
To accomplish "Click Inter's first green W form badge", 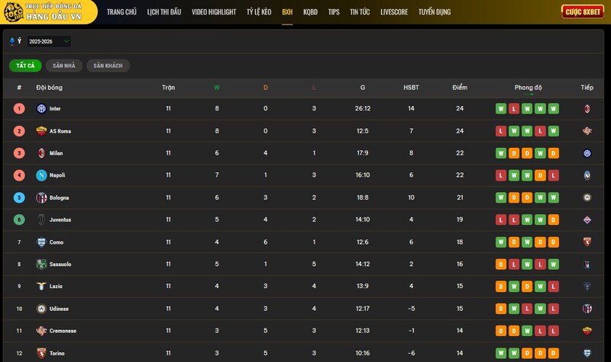I will click(501, 109).
